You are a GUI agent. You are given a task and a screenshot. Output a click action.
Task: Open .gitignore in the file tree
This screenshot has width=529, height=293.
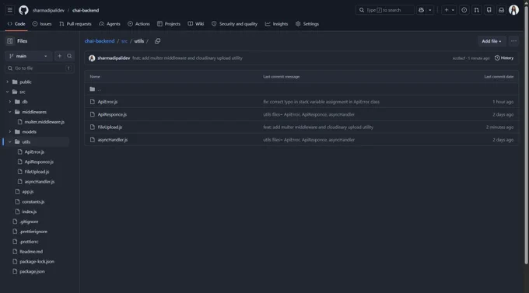click(x=29, y=221)
